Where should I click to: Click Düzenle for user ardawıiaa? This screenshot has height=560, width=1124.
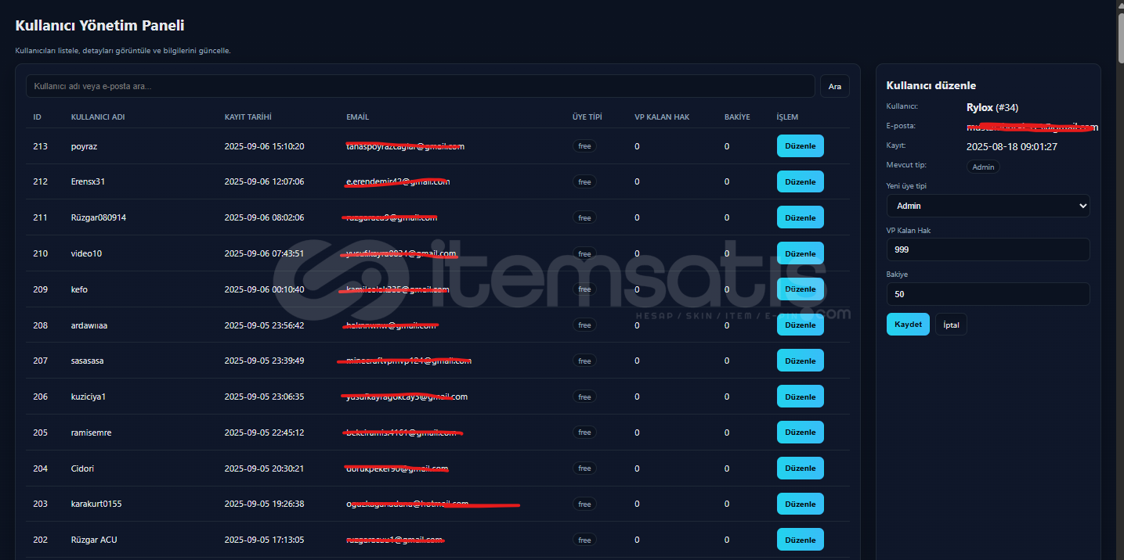pyautogui.click(x=800, y=325)
